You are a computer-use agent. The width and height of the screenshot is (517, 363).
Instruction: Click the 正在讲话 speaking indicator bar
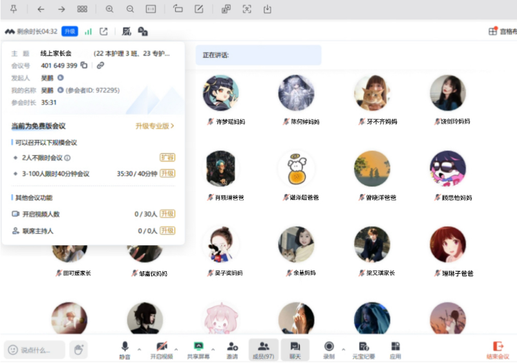[x=258, y=55]
